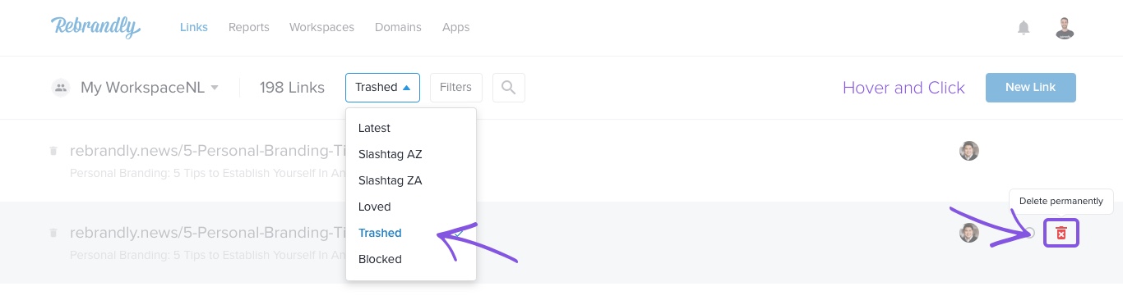Image resolution: width=1123 pixels, height=300 pixels.
Task: Click the first link's creator avatar
Action: click(x=969, y=151)
